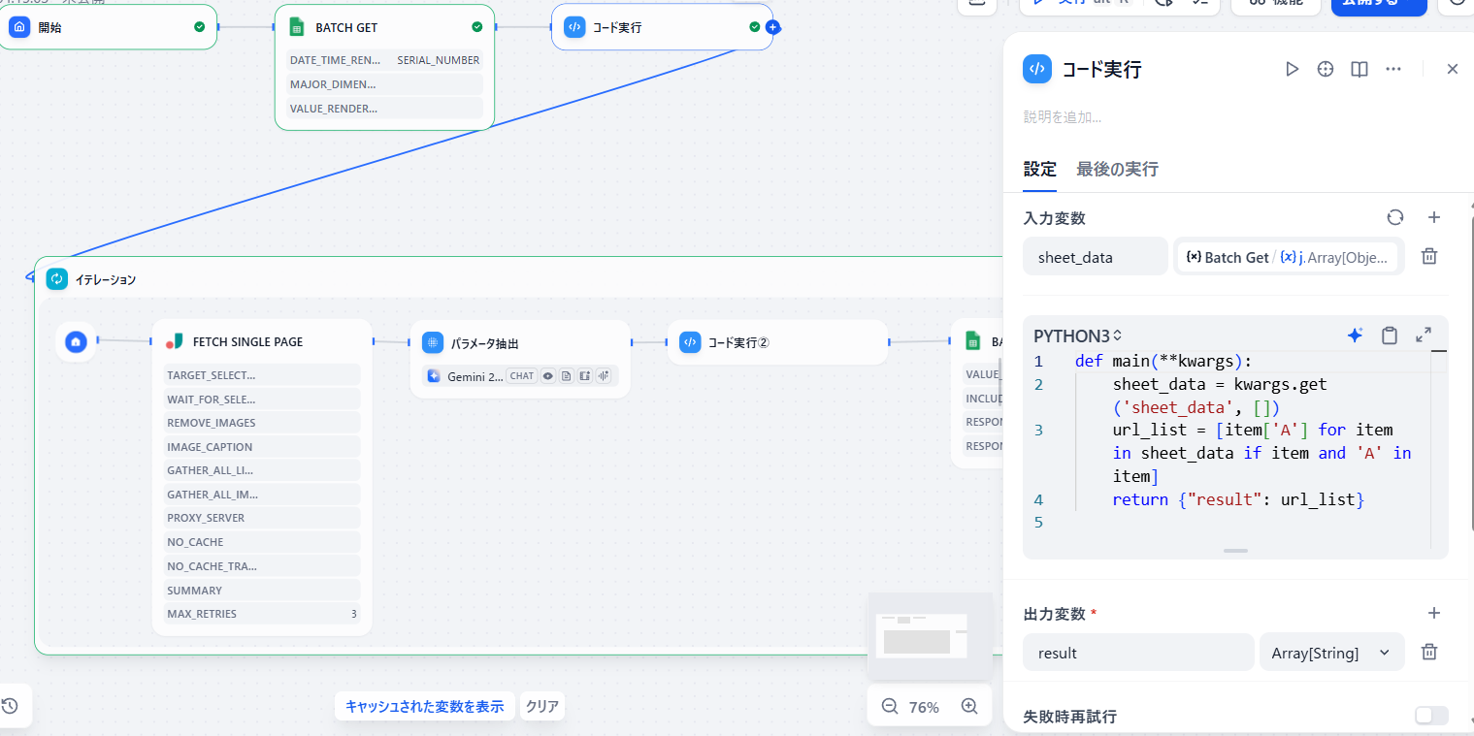The height and width of the screenshot is (736, 1474).
Task: Select the 設定 tab
Action: 1039,169
